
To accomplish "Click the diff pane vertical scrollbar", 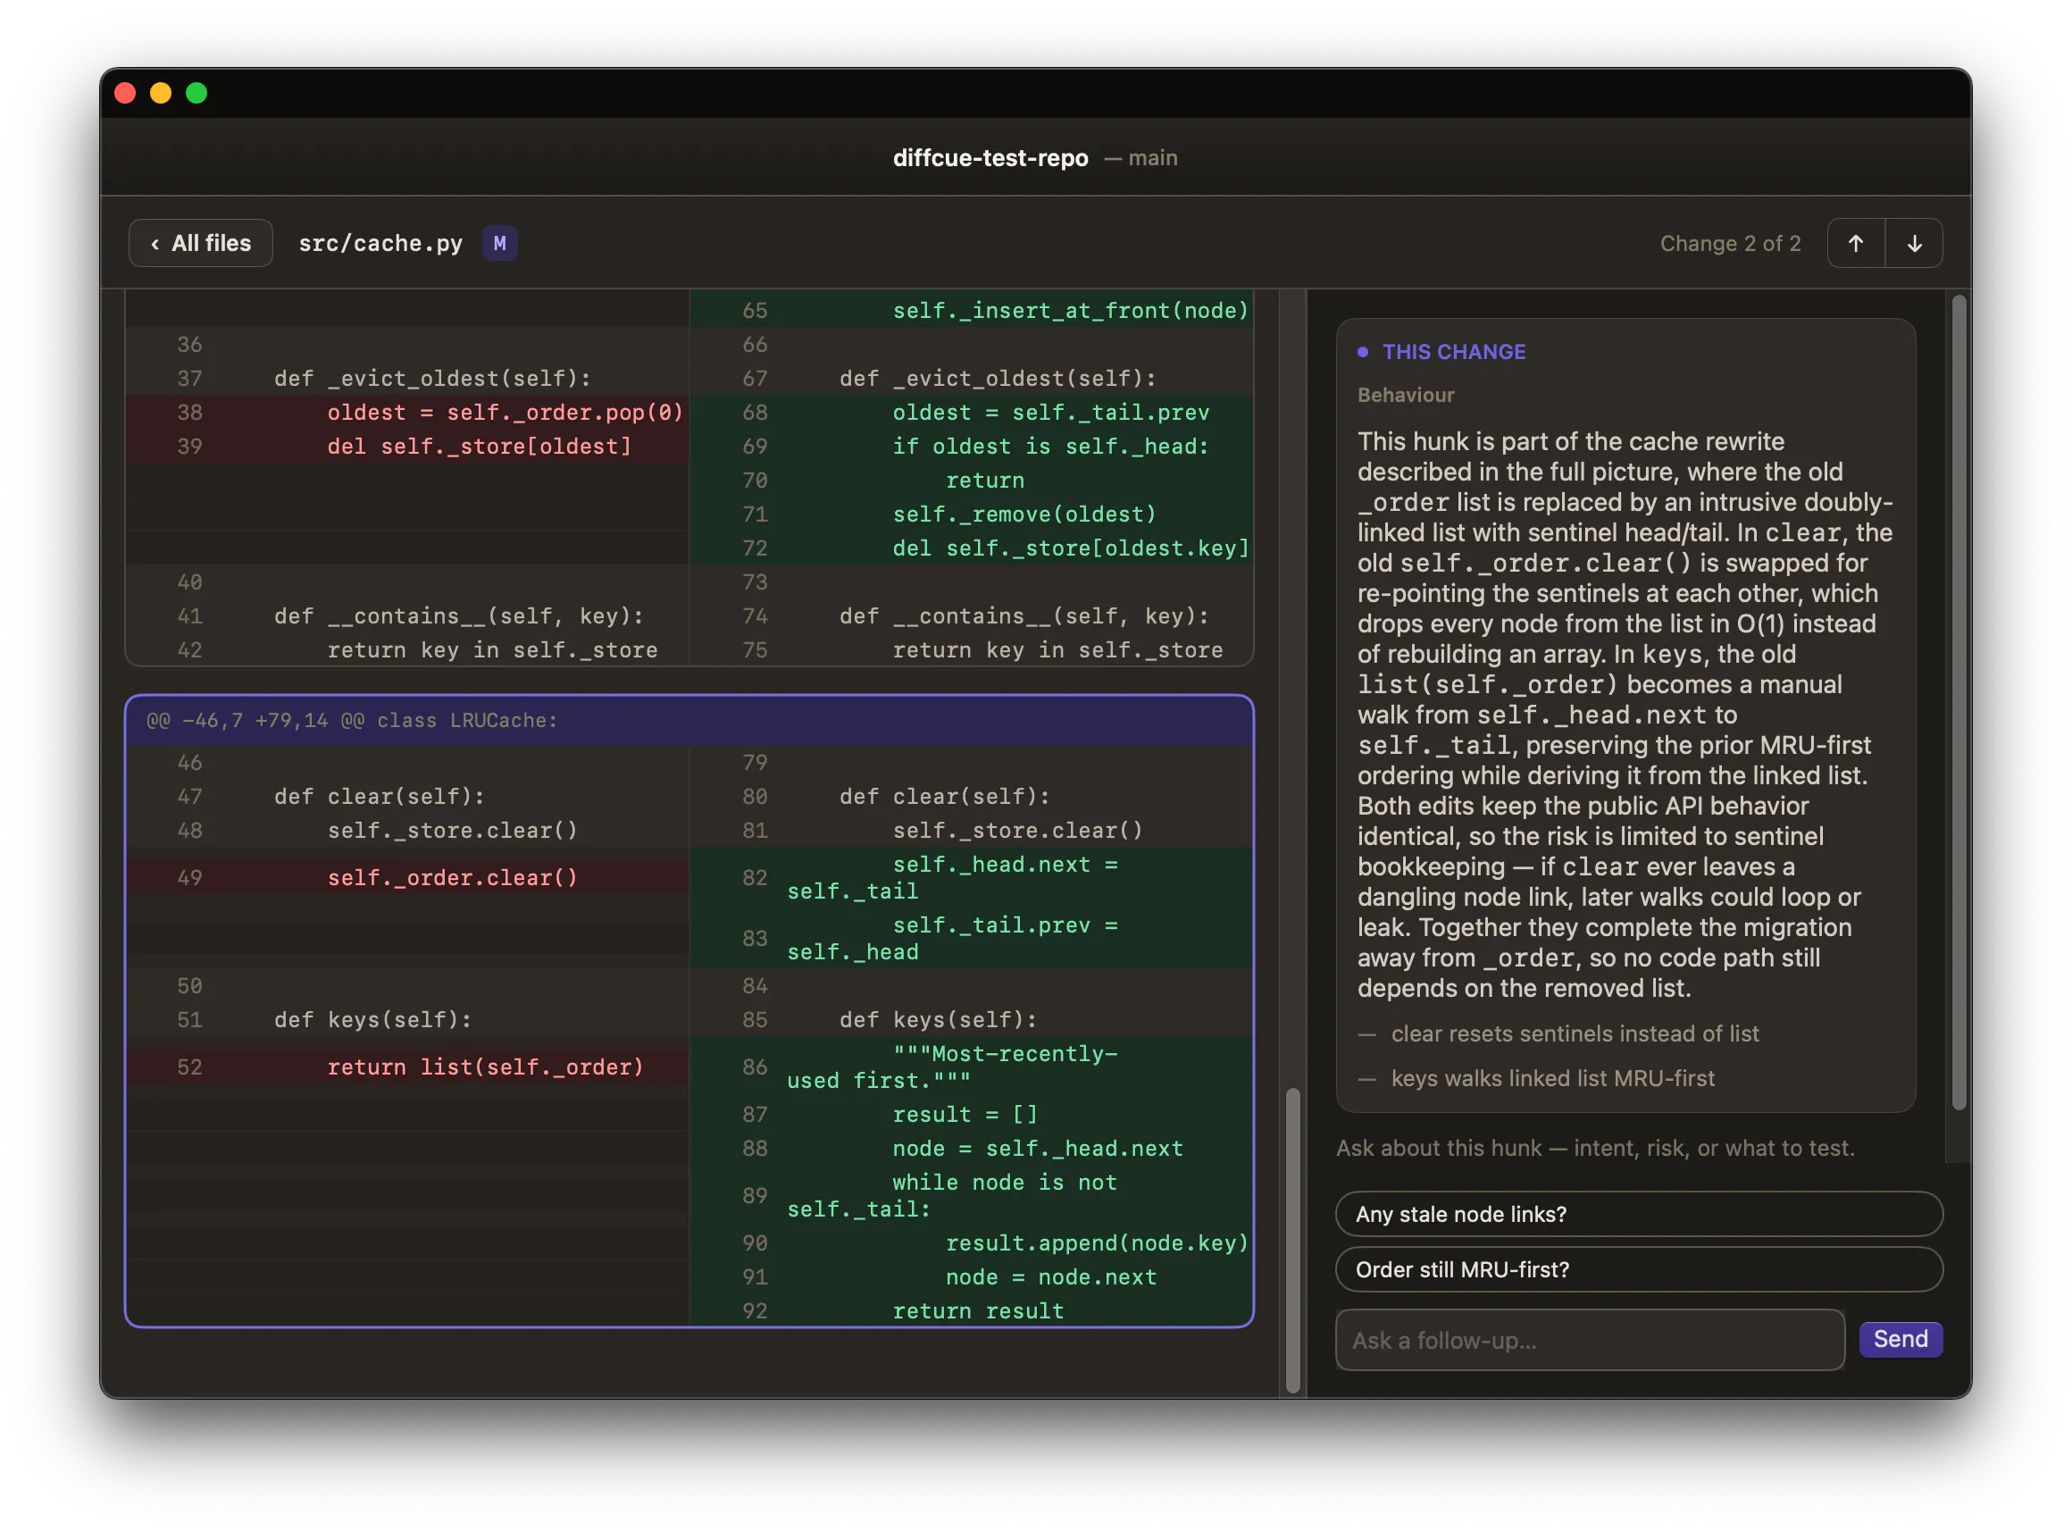I will (1292, 1242).
